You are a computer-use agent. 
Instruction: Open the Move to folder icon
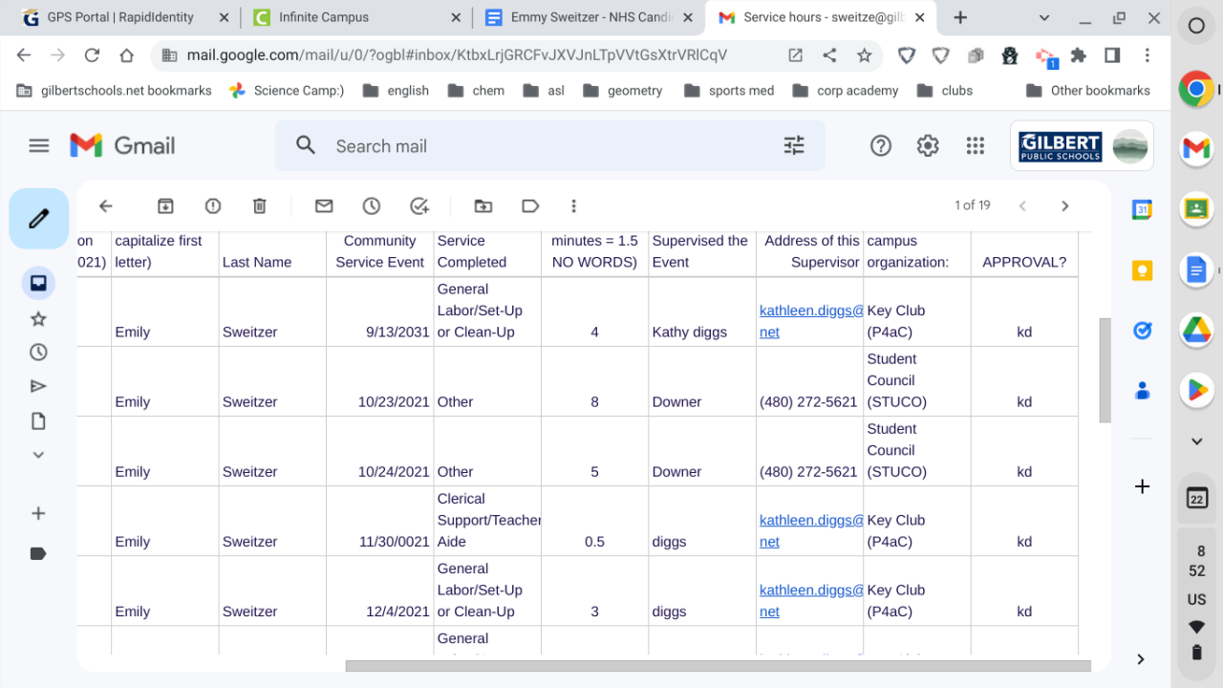click(x=483, y=205)
